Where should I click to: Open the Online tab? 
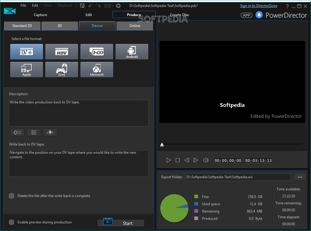click(x=135, y=26)
